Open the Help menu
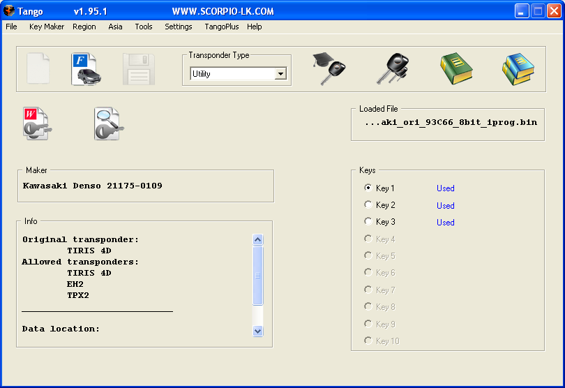The image size is (565, 388). [x=255, y=27]
